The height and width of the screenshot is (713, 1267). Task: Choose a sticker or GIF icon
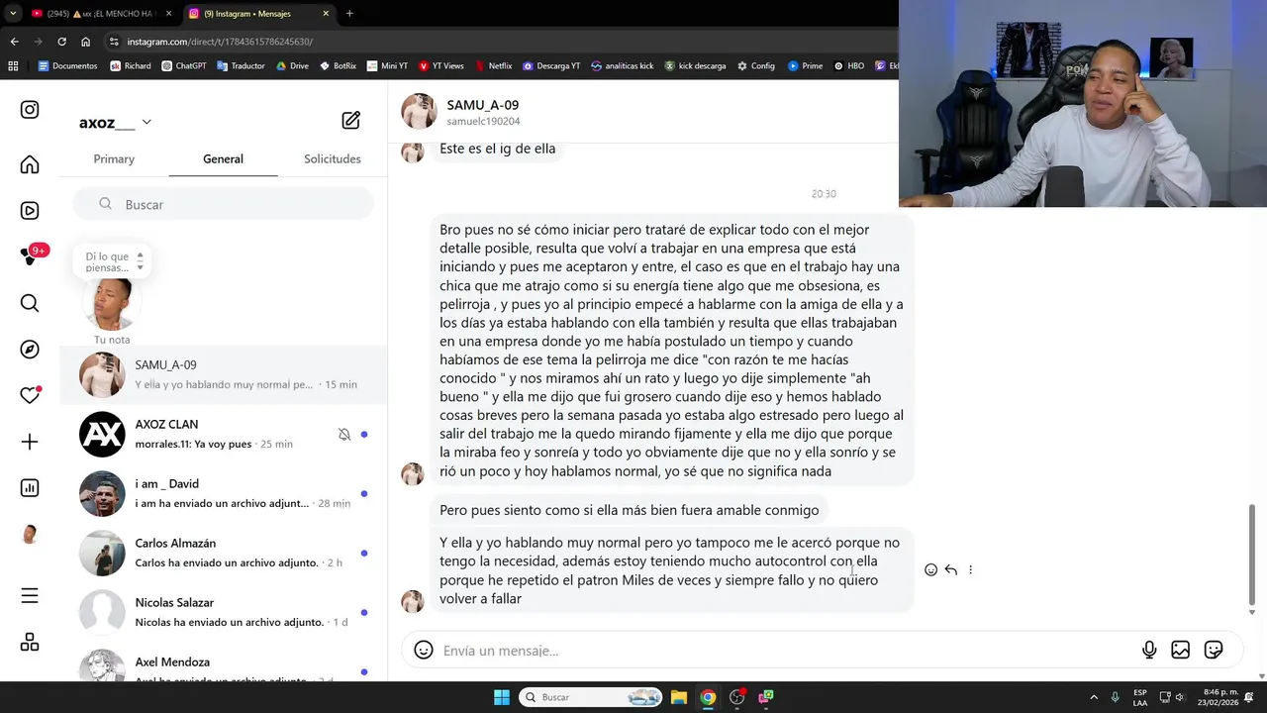[1214, 651]
